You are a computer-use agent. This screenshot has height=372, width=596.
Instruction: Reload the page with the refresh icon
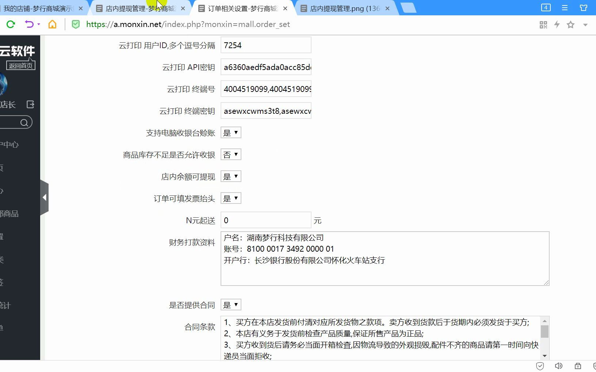pos(11,24)
